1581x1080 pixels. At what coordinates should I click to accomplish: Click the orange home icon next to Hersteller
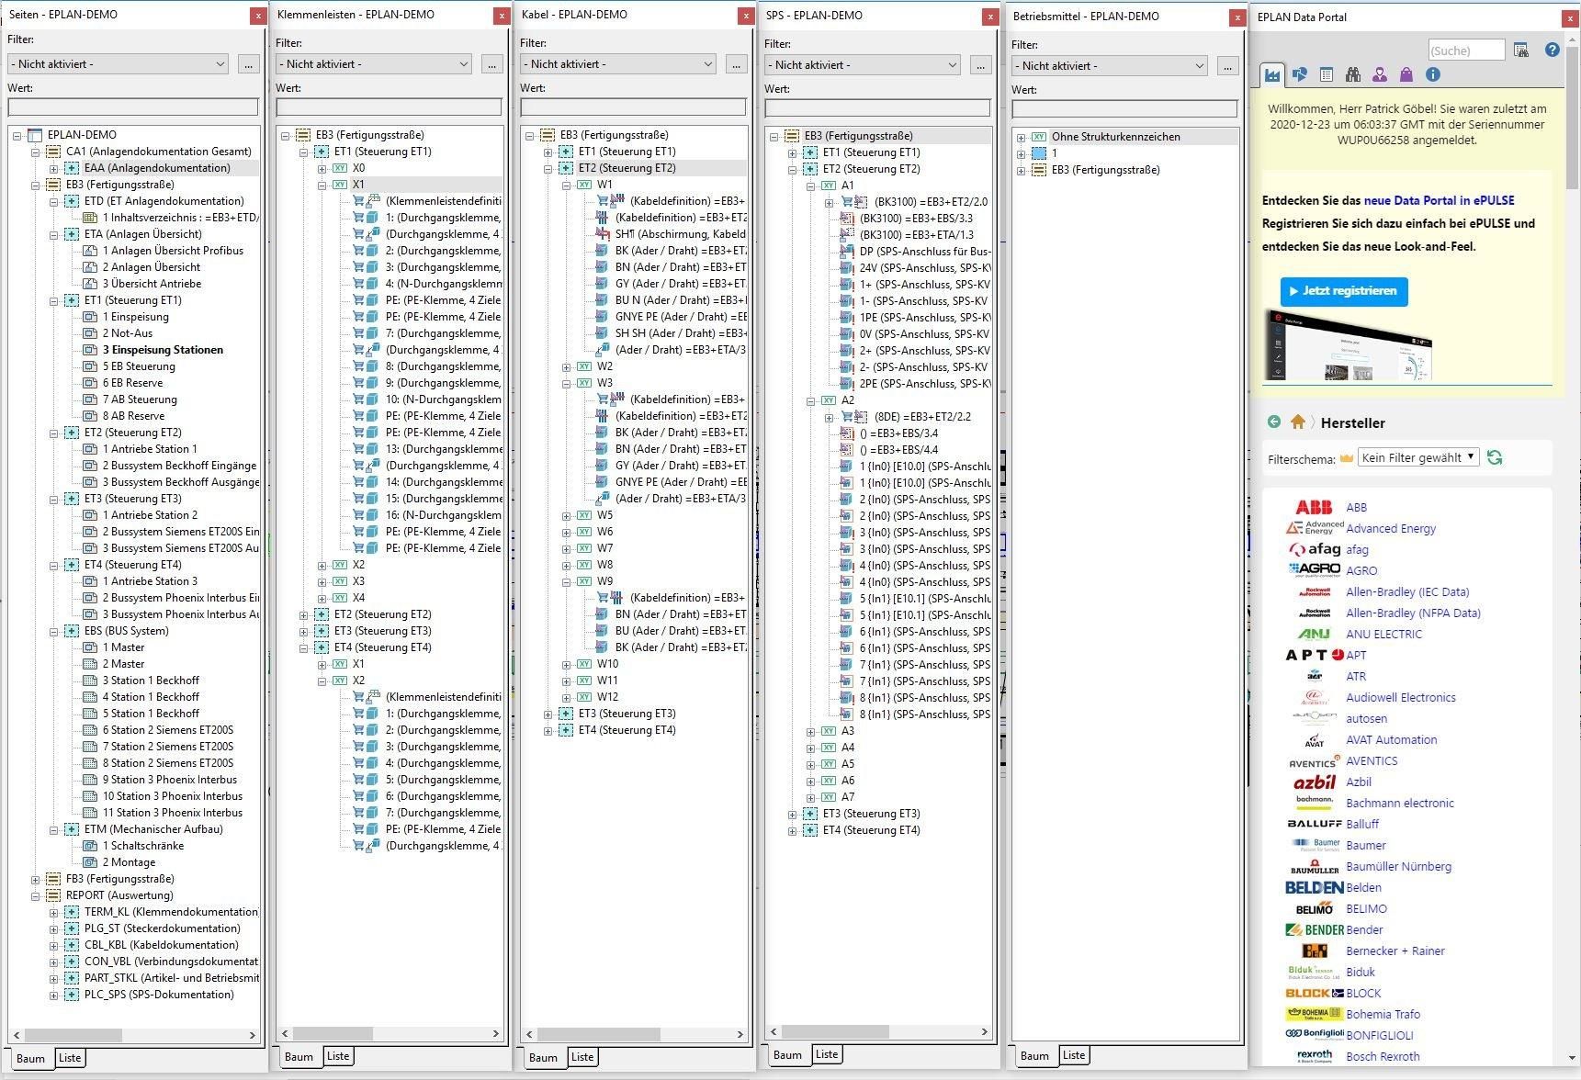coord(1297,422)
